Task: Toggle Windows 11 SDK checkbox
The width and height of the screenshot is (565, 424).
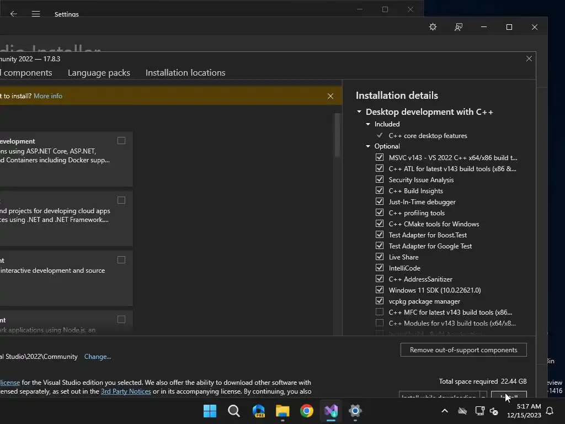Action: pos(380,290)
